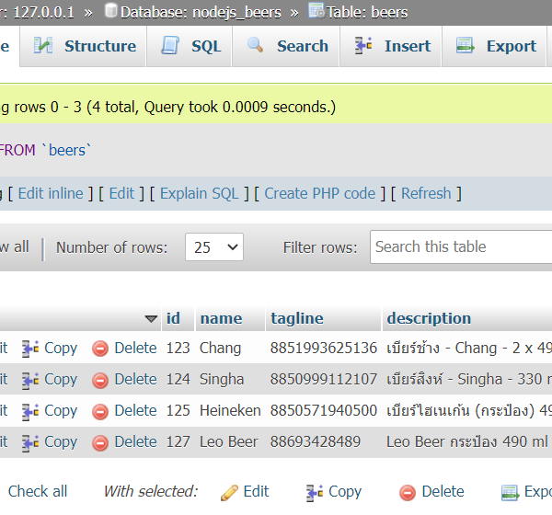Click Copy icon in With selected bar

pos(315,492)
